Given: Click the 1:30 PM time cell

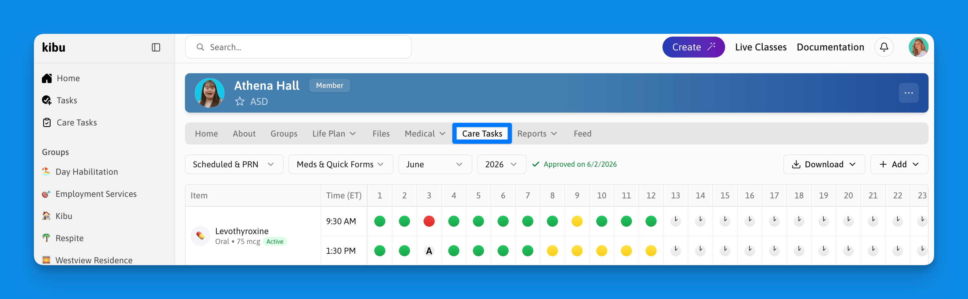Looking at the screenshot, I should point(344,251).
